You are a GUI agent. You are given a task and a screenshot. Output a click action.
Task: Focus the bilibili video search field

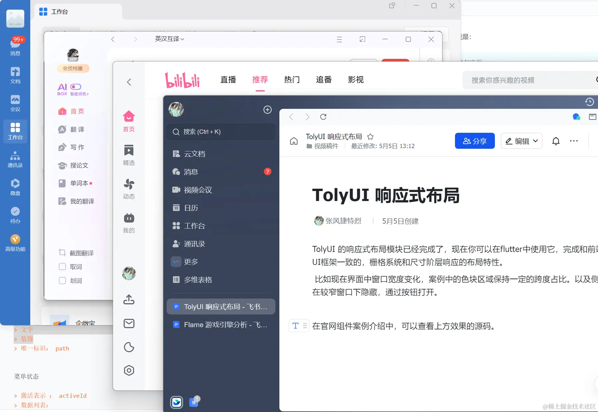pos(530,80)
